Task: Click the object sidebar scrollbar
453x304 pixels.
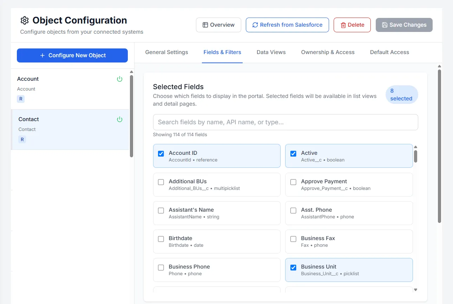Action: pos(132,116)
